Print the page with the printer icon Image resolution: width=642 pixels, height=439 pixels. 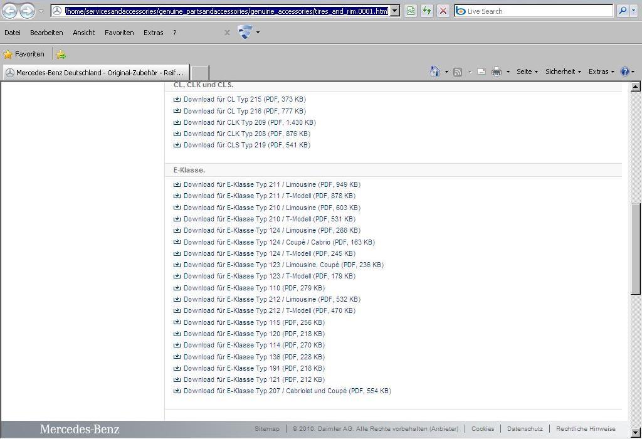point(497,71)
